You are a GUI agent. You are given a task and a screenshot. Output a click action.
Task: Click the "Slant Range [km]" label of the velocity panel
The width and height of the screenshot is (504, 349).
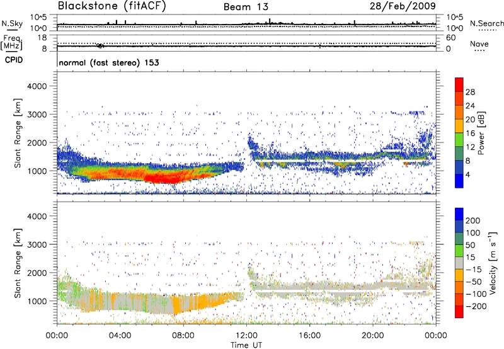coord(18,263)
